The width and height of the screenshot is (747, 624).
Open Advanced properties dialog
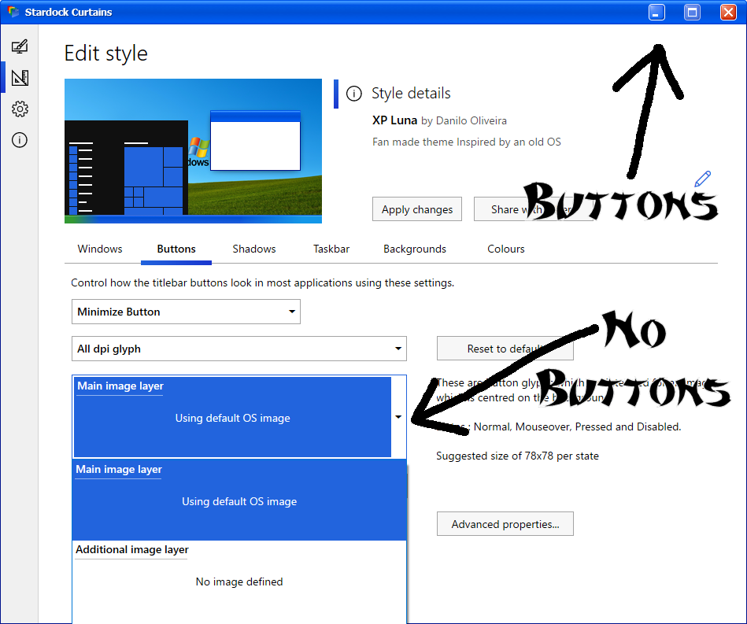505,524
